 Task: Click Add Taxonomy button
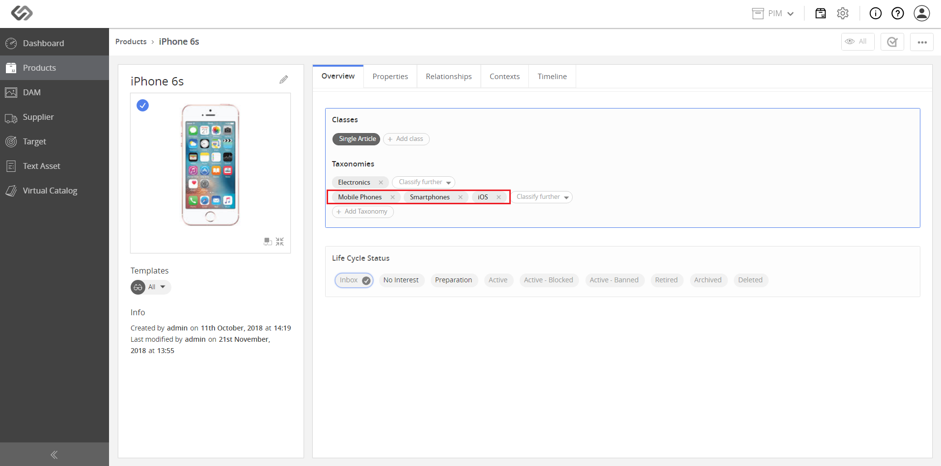pyautogui.click(x=363, y=212)
